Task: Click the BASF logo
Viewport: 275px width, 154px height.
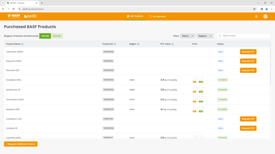Action: pyautogui.click(x=14, y=16)
